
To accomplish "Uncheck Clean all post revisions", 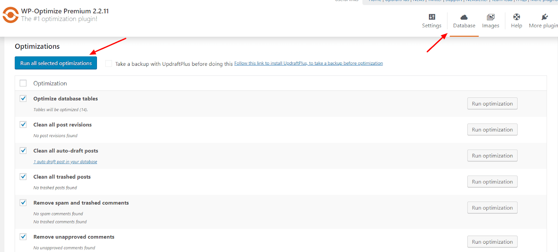I will point(23,125).
